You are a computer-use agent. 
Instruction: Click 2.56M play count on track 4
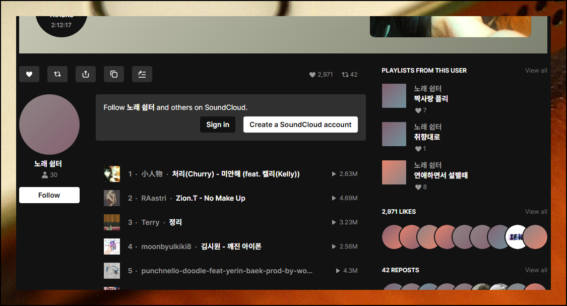[x=345, y=247]
